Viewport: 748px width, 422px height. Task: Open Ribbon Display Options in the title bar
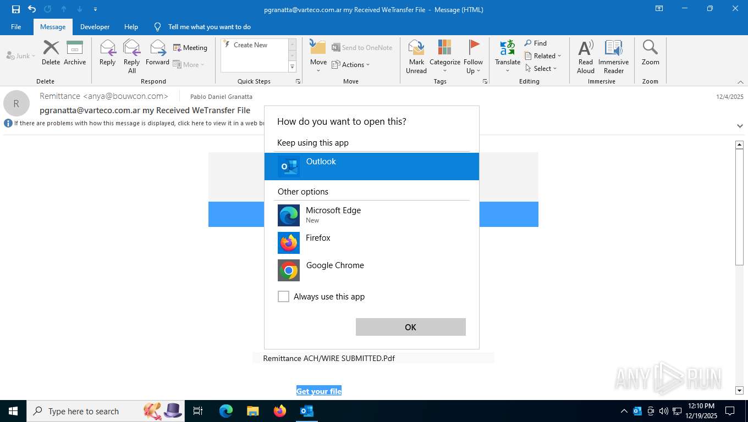(659, 9)
